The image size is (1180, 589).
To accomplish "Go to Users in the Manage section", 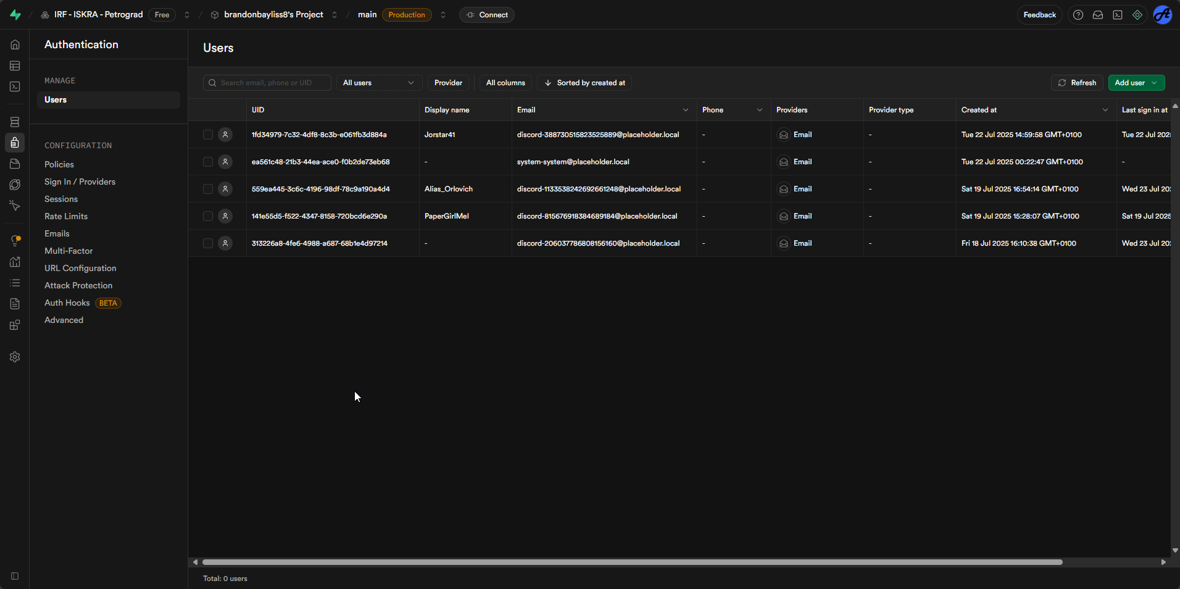I will tap(109, 100).
